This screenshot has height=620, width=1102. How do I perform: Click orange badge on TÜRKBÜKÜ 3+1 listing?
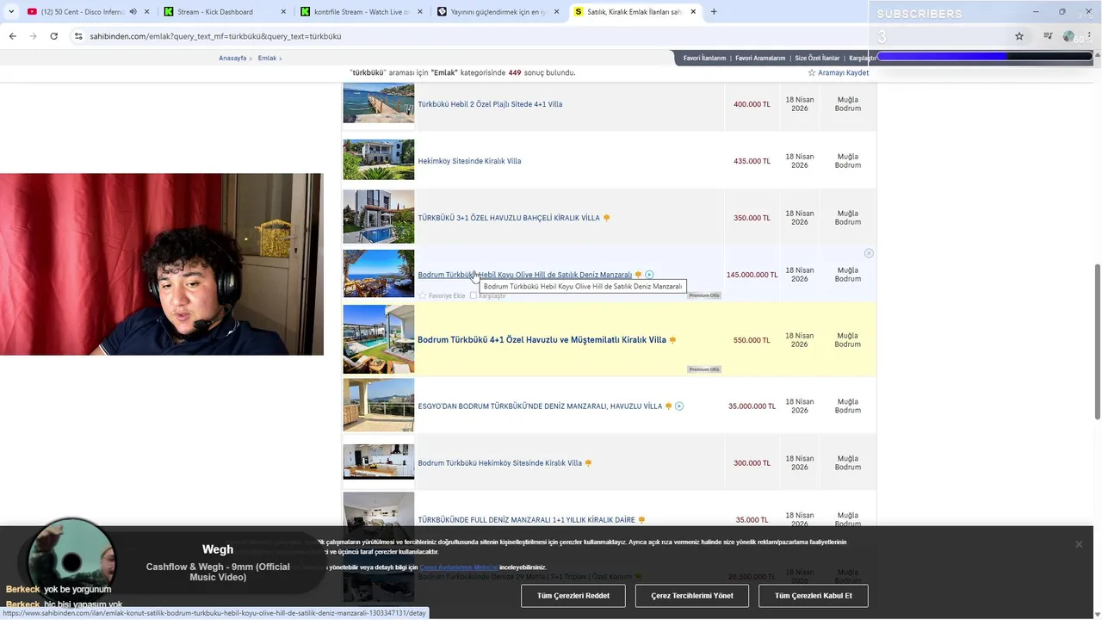(606, 218)
